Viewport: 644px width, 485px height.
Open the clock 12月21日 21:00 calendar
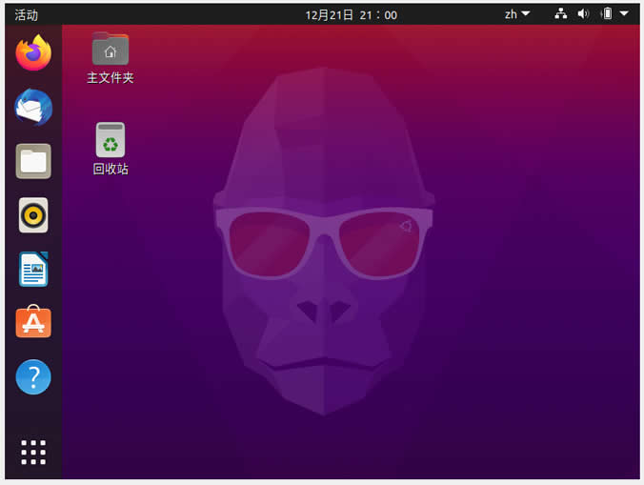[352, 15]
